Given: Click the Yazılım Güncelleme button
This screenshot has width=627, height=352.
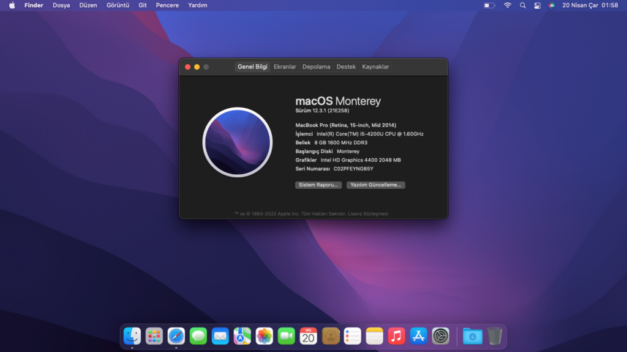Looking at the screenshot, I should click(375, 185).
